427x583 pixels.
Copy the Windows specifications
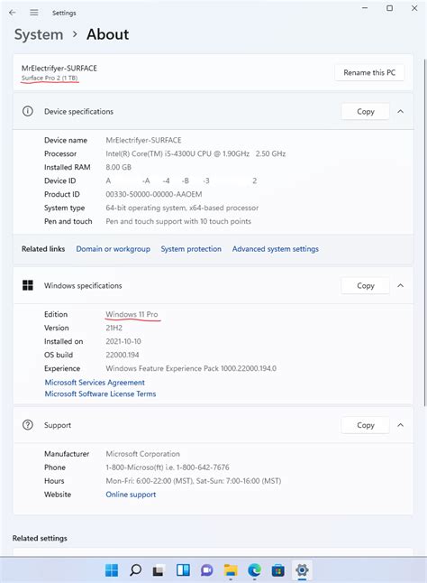tap(366, 285)
